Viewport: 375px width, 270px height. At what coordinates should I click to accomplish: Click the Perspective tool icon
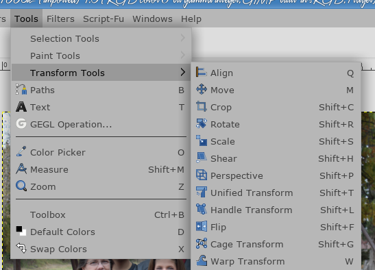coord(202,175)
